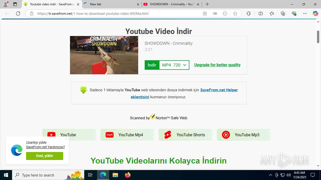
Task: Open Task View on the taskbar
Action: click(x=90, y=175)
